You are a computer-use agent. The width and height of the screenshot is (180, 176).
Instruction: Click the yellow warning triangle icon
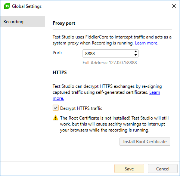pos(56,118)
